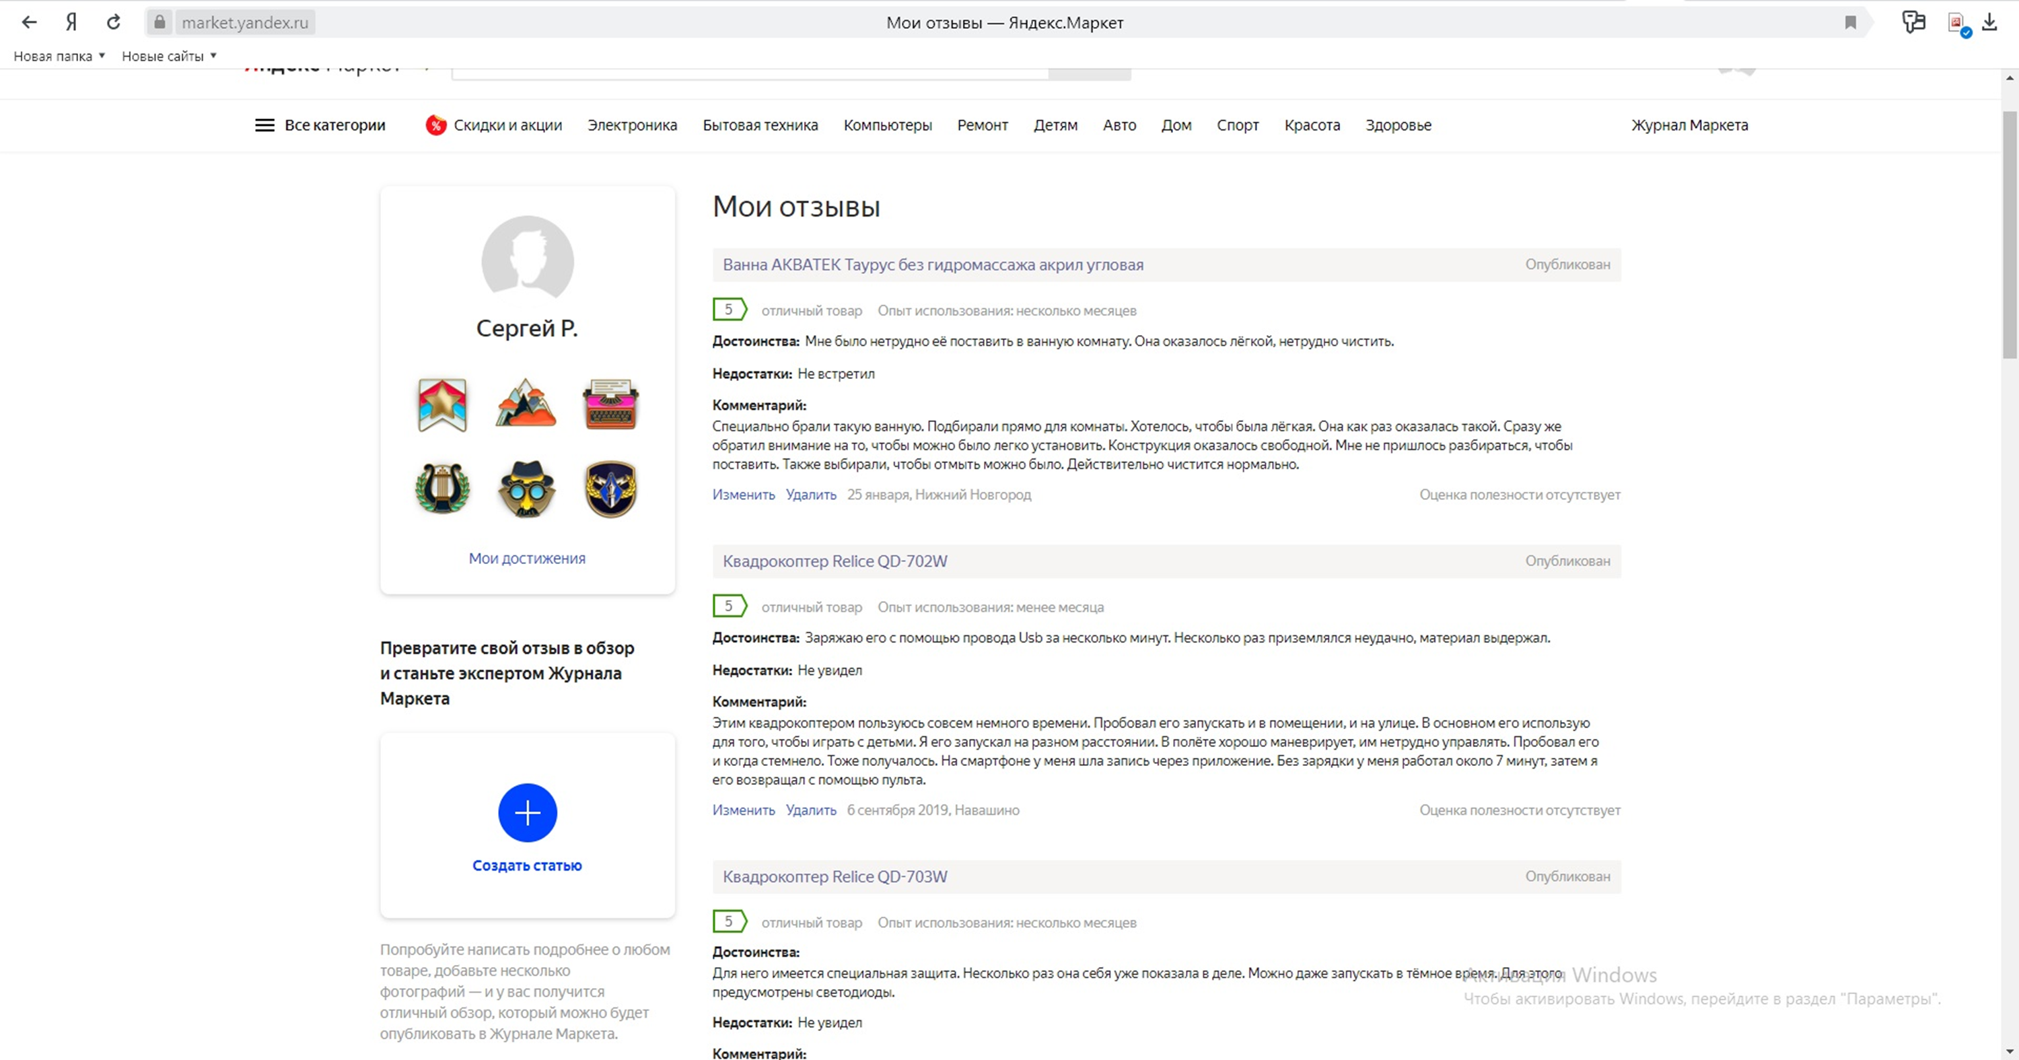Viewport: 2019px width, 1060px height.
Task: Click the red percent discount icon
Action: 436,125
